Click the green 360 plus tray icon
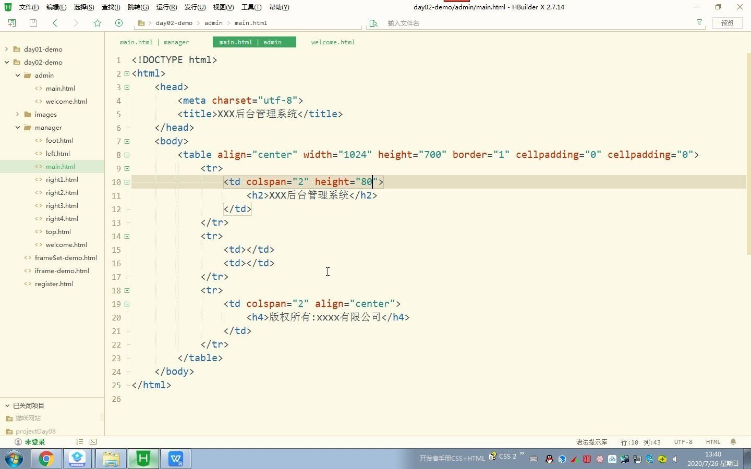 point(662,459)
